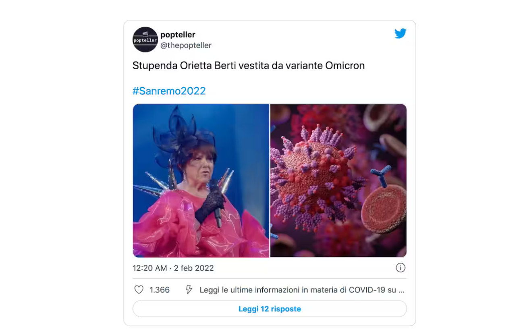This screenshot has width=529, height=331.
Task: Click the info circle at the tweet bottom
Action: coord(401,267)
